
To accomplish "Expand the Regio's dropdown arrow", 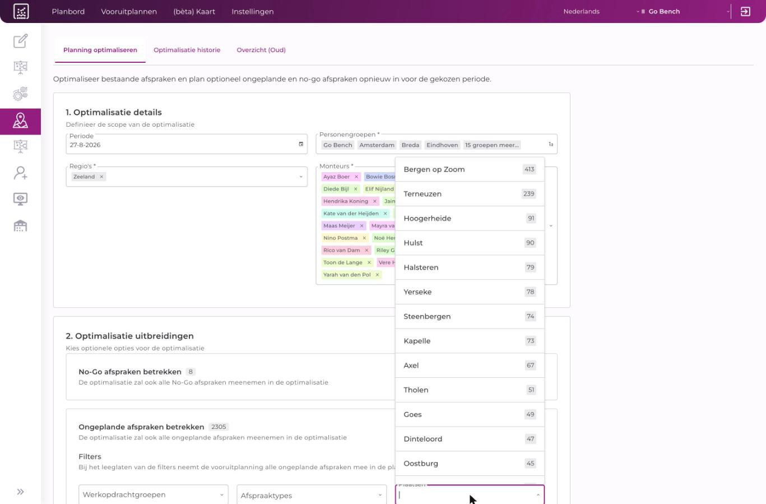I will (x=301, y=177).
